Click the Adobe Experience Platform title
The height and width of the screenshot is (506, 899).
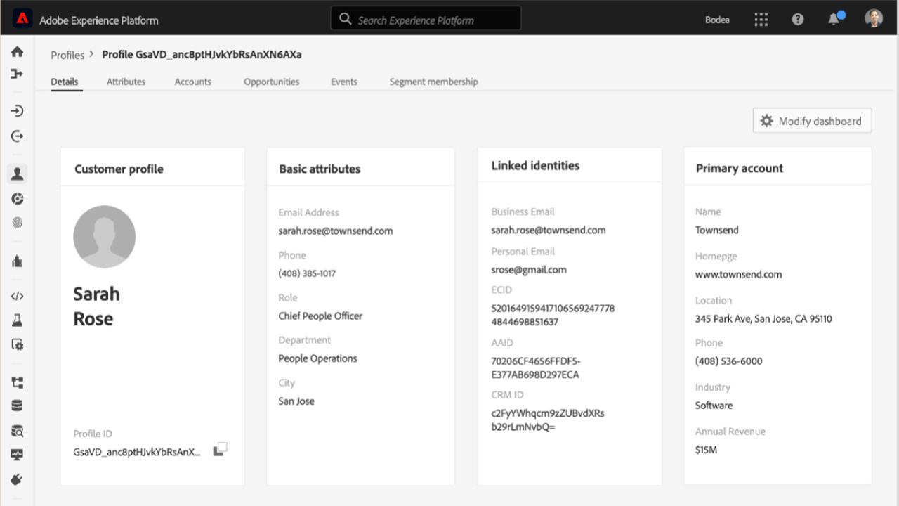point(99,20)
